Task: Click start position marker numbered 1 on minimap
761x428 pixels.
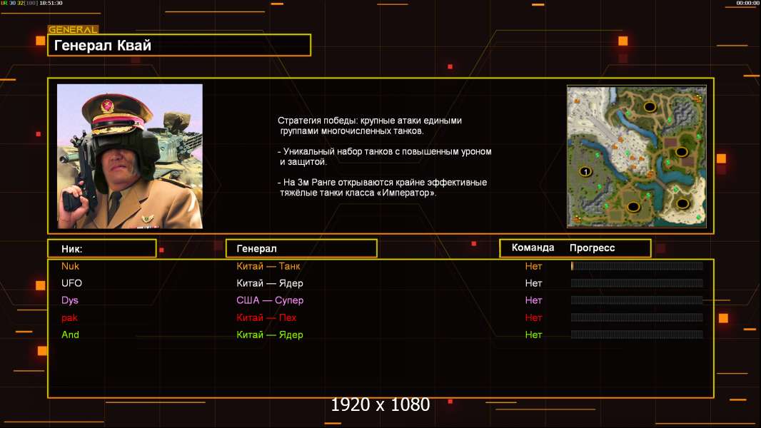Action: pyautogui.click(x=585, y=171)
